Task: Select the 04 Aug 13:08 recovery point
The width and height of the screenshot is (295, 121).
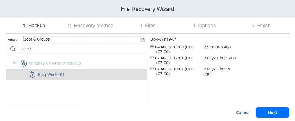Action: point(152,47)
